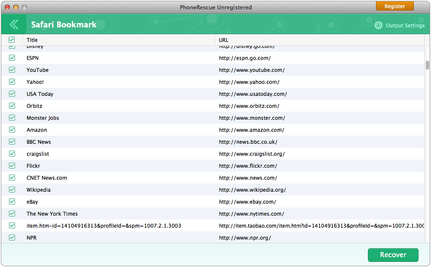This screenshot has height=267, width=431.
Task: Click the vertical scrollbar thumb
Action: pos(428,65)
